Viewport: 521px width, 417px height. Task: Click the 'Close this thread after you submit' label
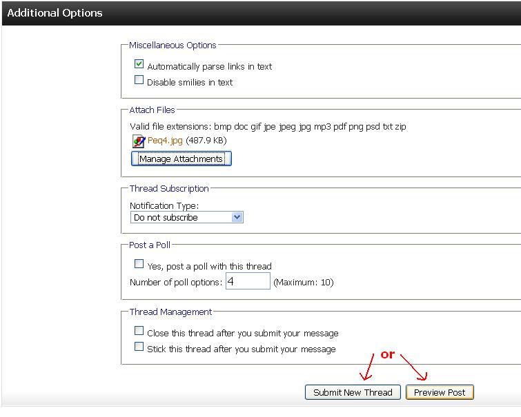(x=242, y=334)
